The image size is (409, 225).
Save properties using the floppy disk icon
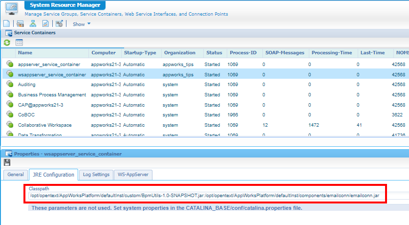point(7,162)
